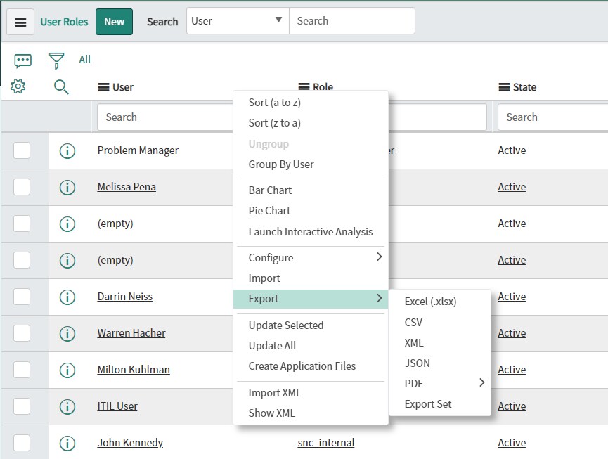Open the John Kennedy user link
608x459 pixels.
pyautogui.click(x=130, y=443)
